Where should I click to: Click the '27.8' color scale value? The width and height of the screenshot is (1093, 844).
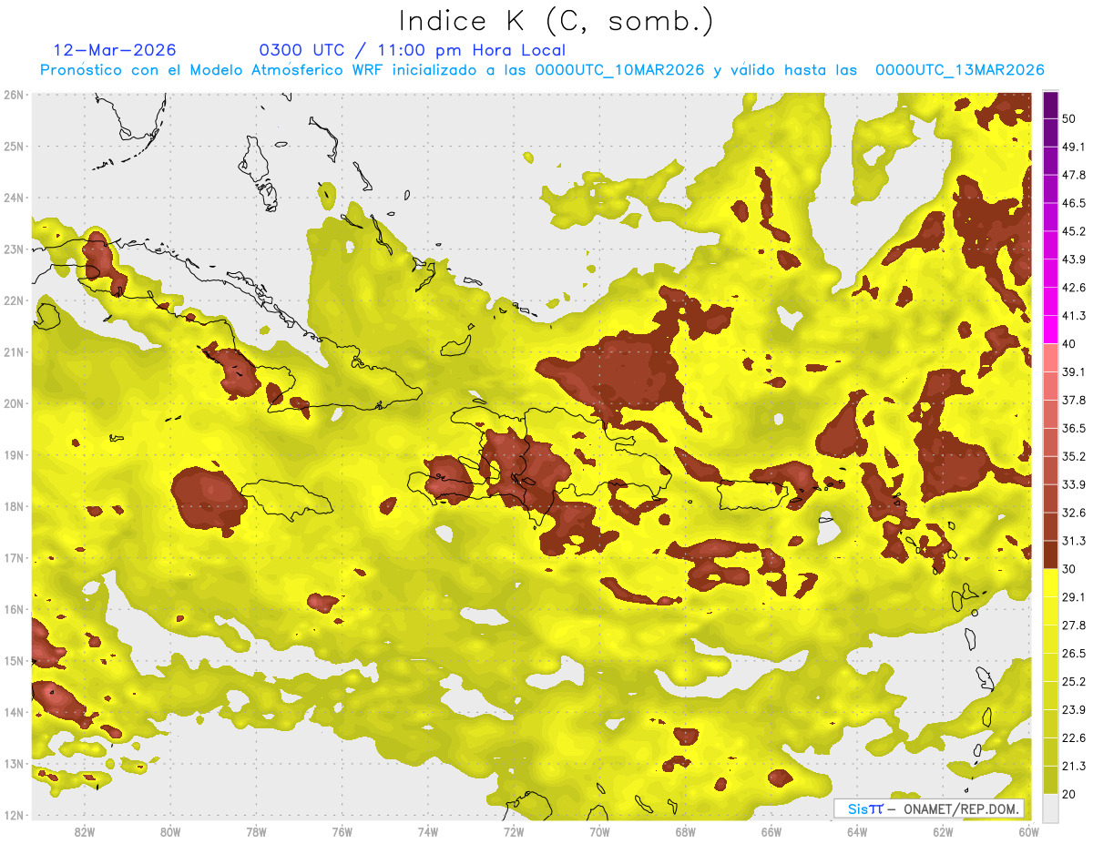(x=1073, y=625)
